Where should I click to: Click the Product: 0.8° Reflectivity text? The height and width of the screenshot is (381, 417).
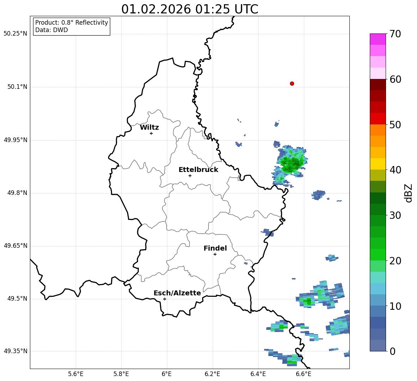(71, 23)
